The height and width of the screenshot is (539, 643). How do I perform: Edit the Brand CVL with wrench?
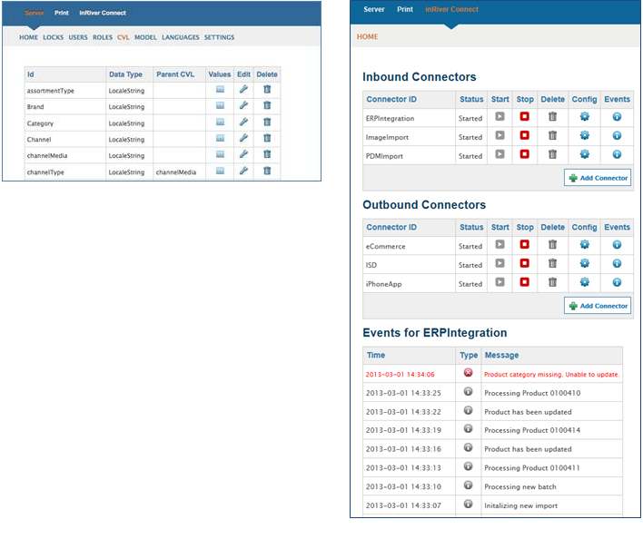click(243, 105)
